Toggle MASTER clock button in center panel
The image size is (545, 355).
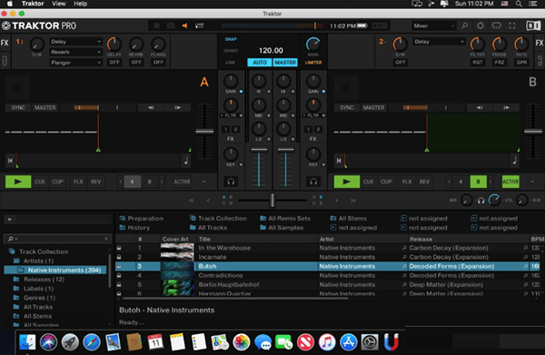285,63
